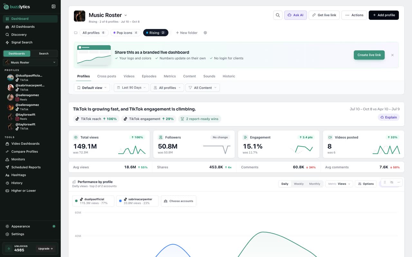Open Scheduled Reports
This screenshot has width=412, height=257.
point(30,167)
